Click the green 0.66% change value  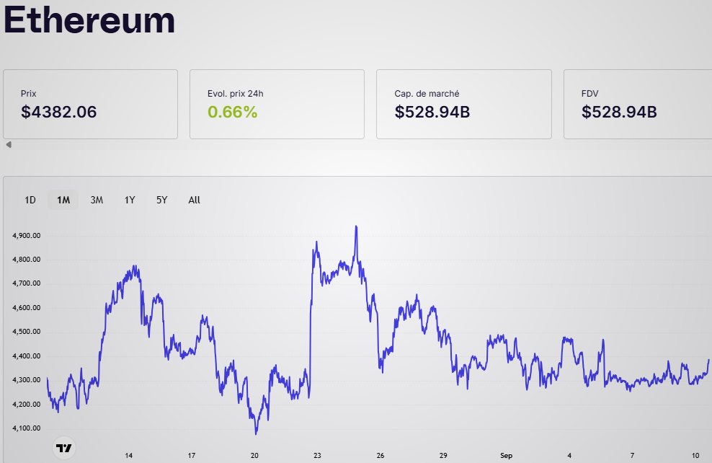(x=232, y=112)
